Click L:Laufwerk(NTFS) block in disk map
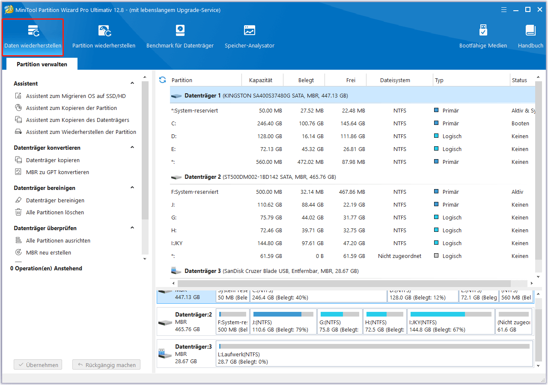The image size is (548, 385). tap(375, 354)
